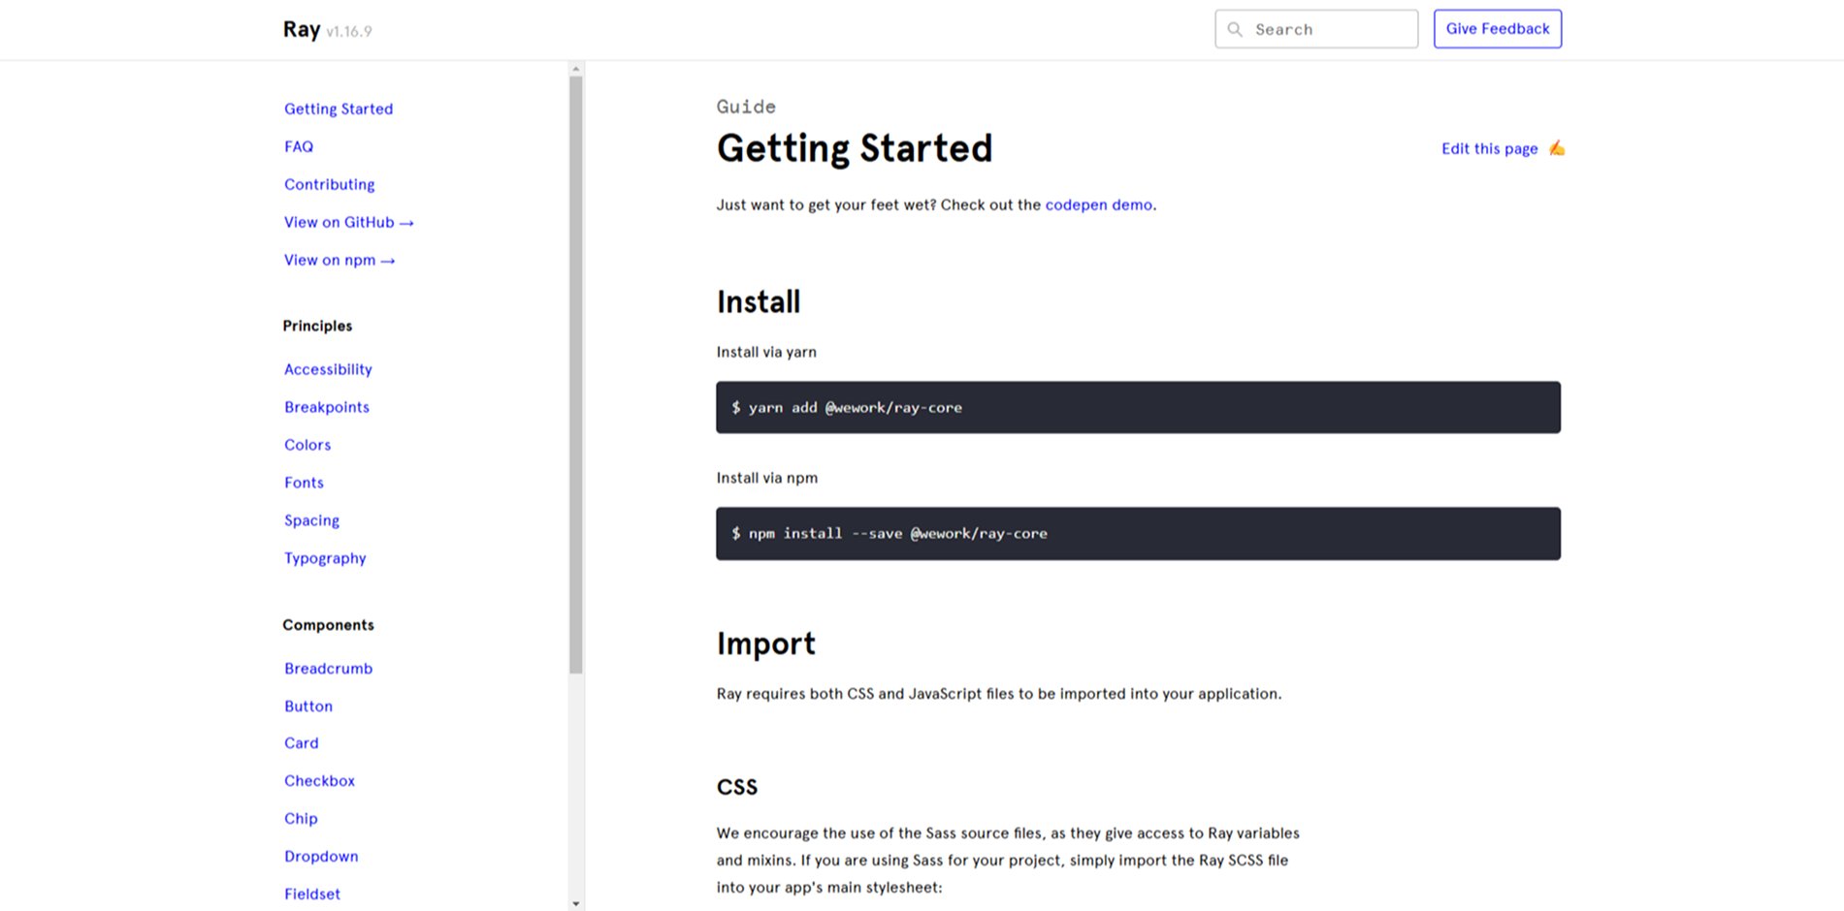Screen dimensions: 1844x911
Task: Go to the Spacing page
Action: 311,520
